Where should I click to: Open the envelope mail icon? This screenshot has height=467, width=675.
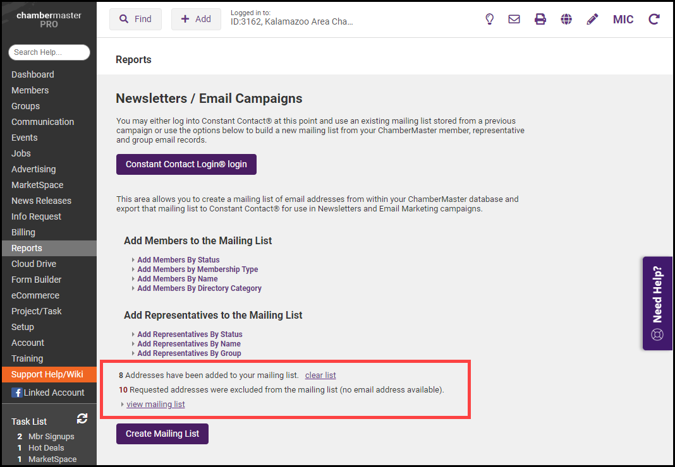pos(514,19)
